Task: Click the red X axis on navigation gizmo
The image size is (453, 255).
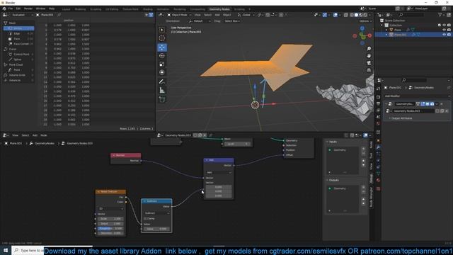Action: [x=369, y=35]
